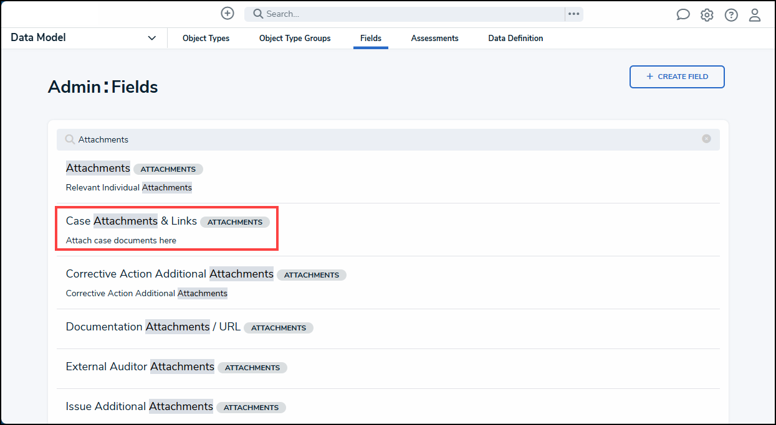Click the Create Field button
The image size is (776, 425).
(x=677, y=77)
